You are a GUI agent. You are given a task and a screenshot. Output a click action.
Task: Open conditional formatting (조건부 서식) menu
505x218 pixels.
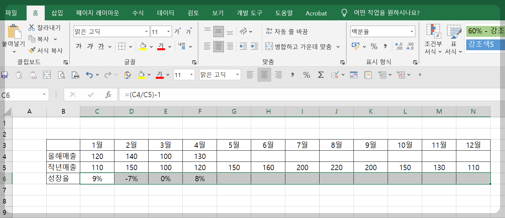click(433, 39)
